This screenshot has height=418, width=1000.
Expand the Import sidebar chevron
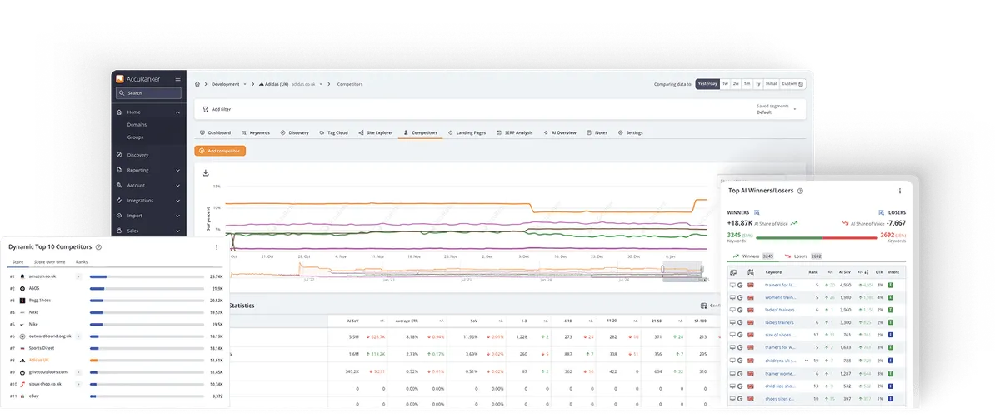pos(177,215)
